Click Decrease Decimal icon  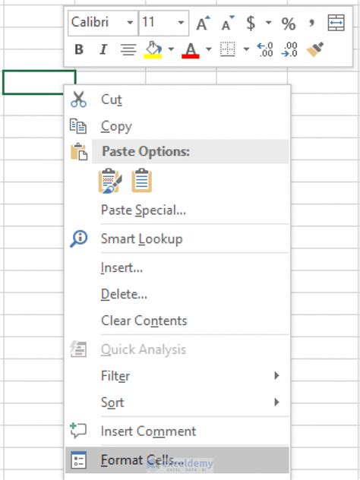289,49
